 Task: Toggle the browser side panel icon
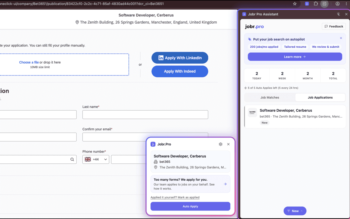325,4
